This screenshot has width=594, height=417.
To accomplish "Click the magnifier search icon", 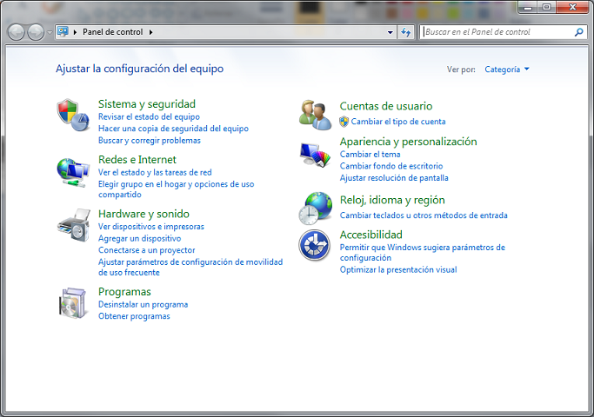I will (578, 32).
